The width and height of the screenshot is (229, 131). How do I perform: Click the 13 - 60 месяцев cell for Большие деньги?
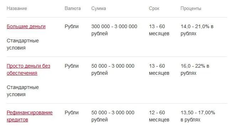click(x=159, y=30)
